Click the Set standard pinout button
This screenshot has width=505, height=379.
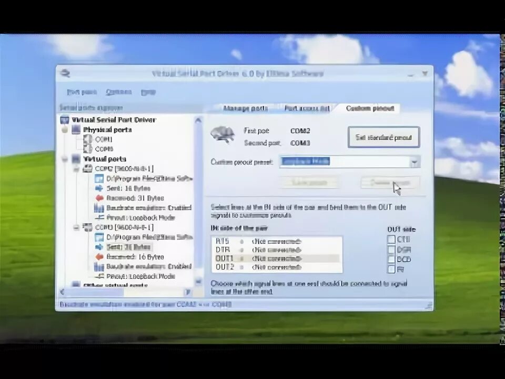point(383,137)
